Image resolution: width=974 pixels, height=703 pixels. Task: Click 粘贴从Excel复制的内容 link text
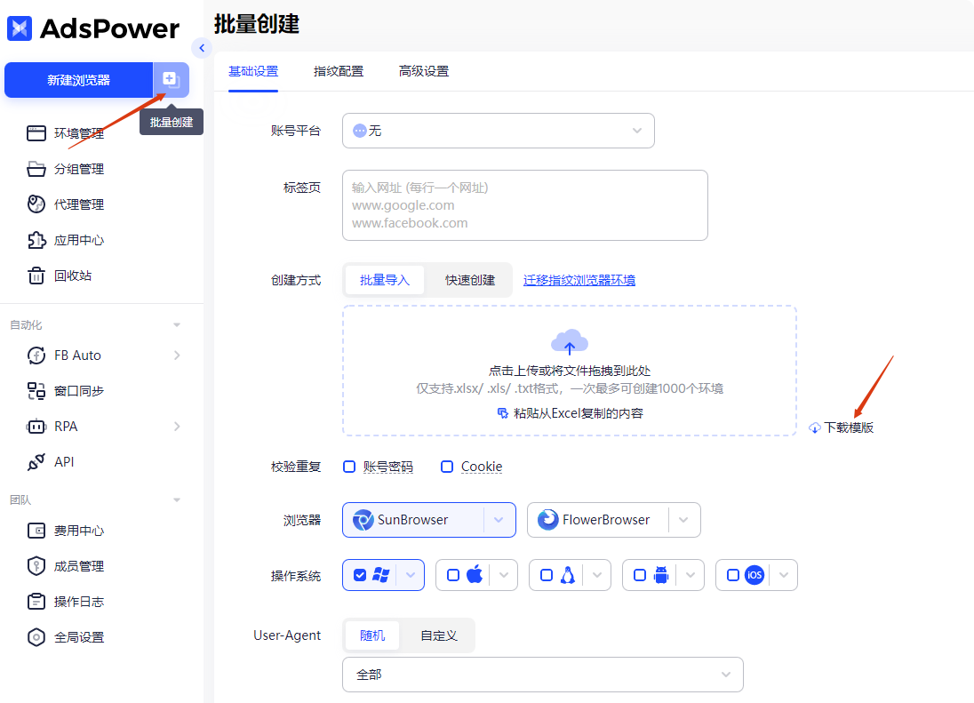point(579,413)
